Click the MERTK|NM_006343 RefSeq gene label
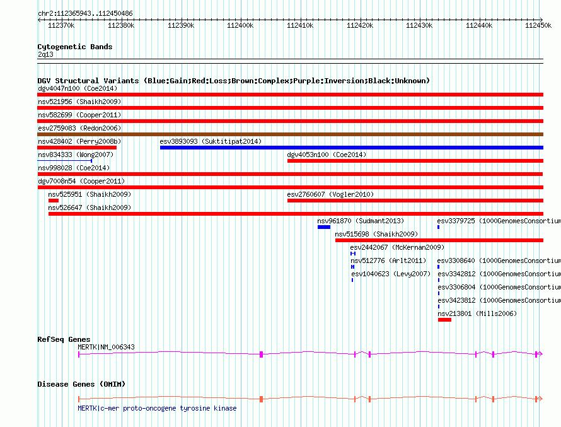The width and height of the screenshot is (561, 427). (106, 347)
